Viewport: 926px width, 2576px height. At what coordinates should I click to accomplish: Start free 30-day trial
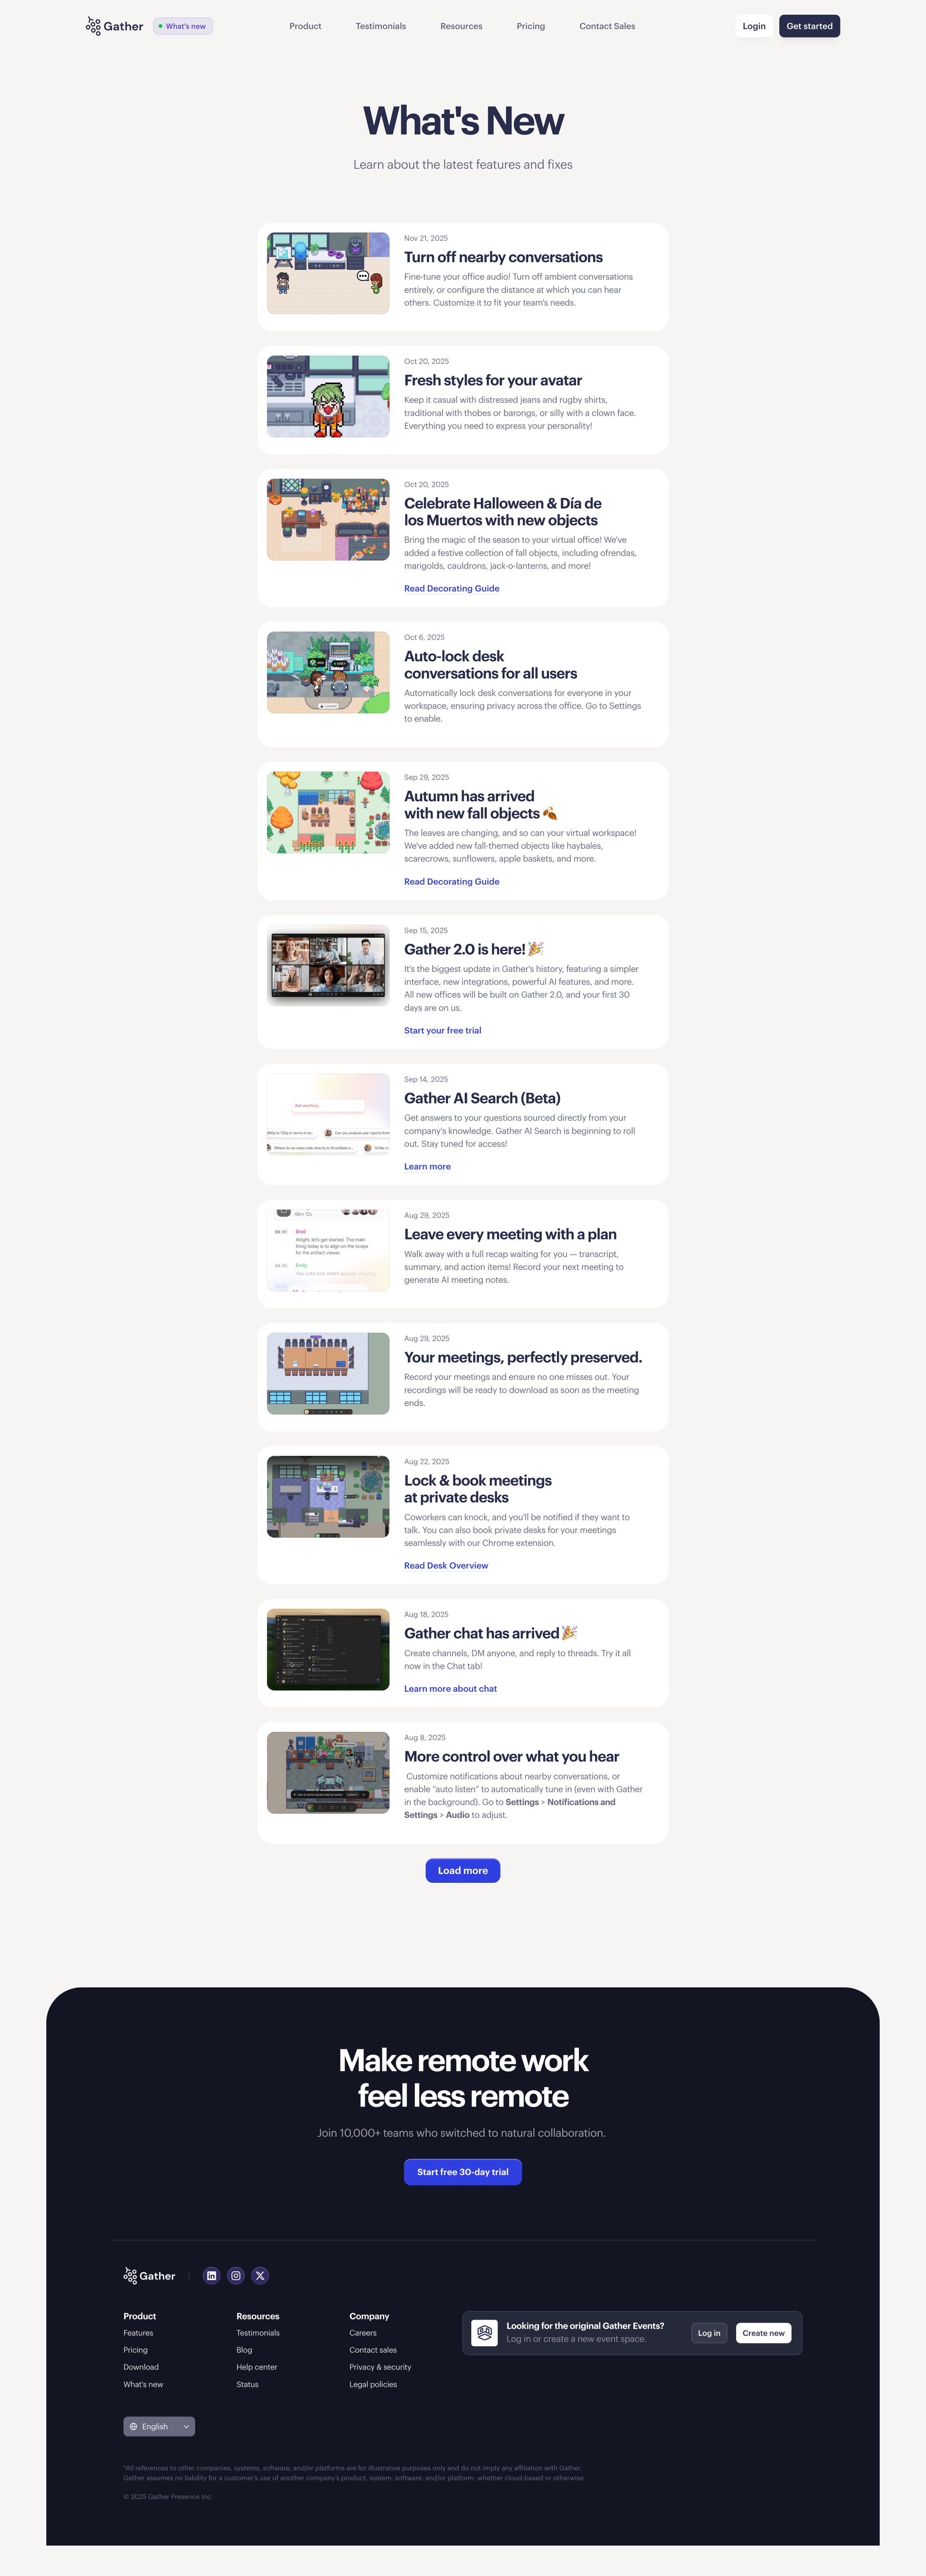click(x=463, y=2171)
